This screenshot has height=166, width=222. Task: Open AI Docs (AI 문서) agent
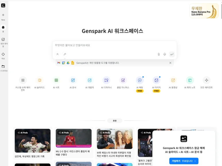coord(73,80)
